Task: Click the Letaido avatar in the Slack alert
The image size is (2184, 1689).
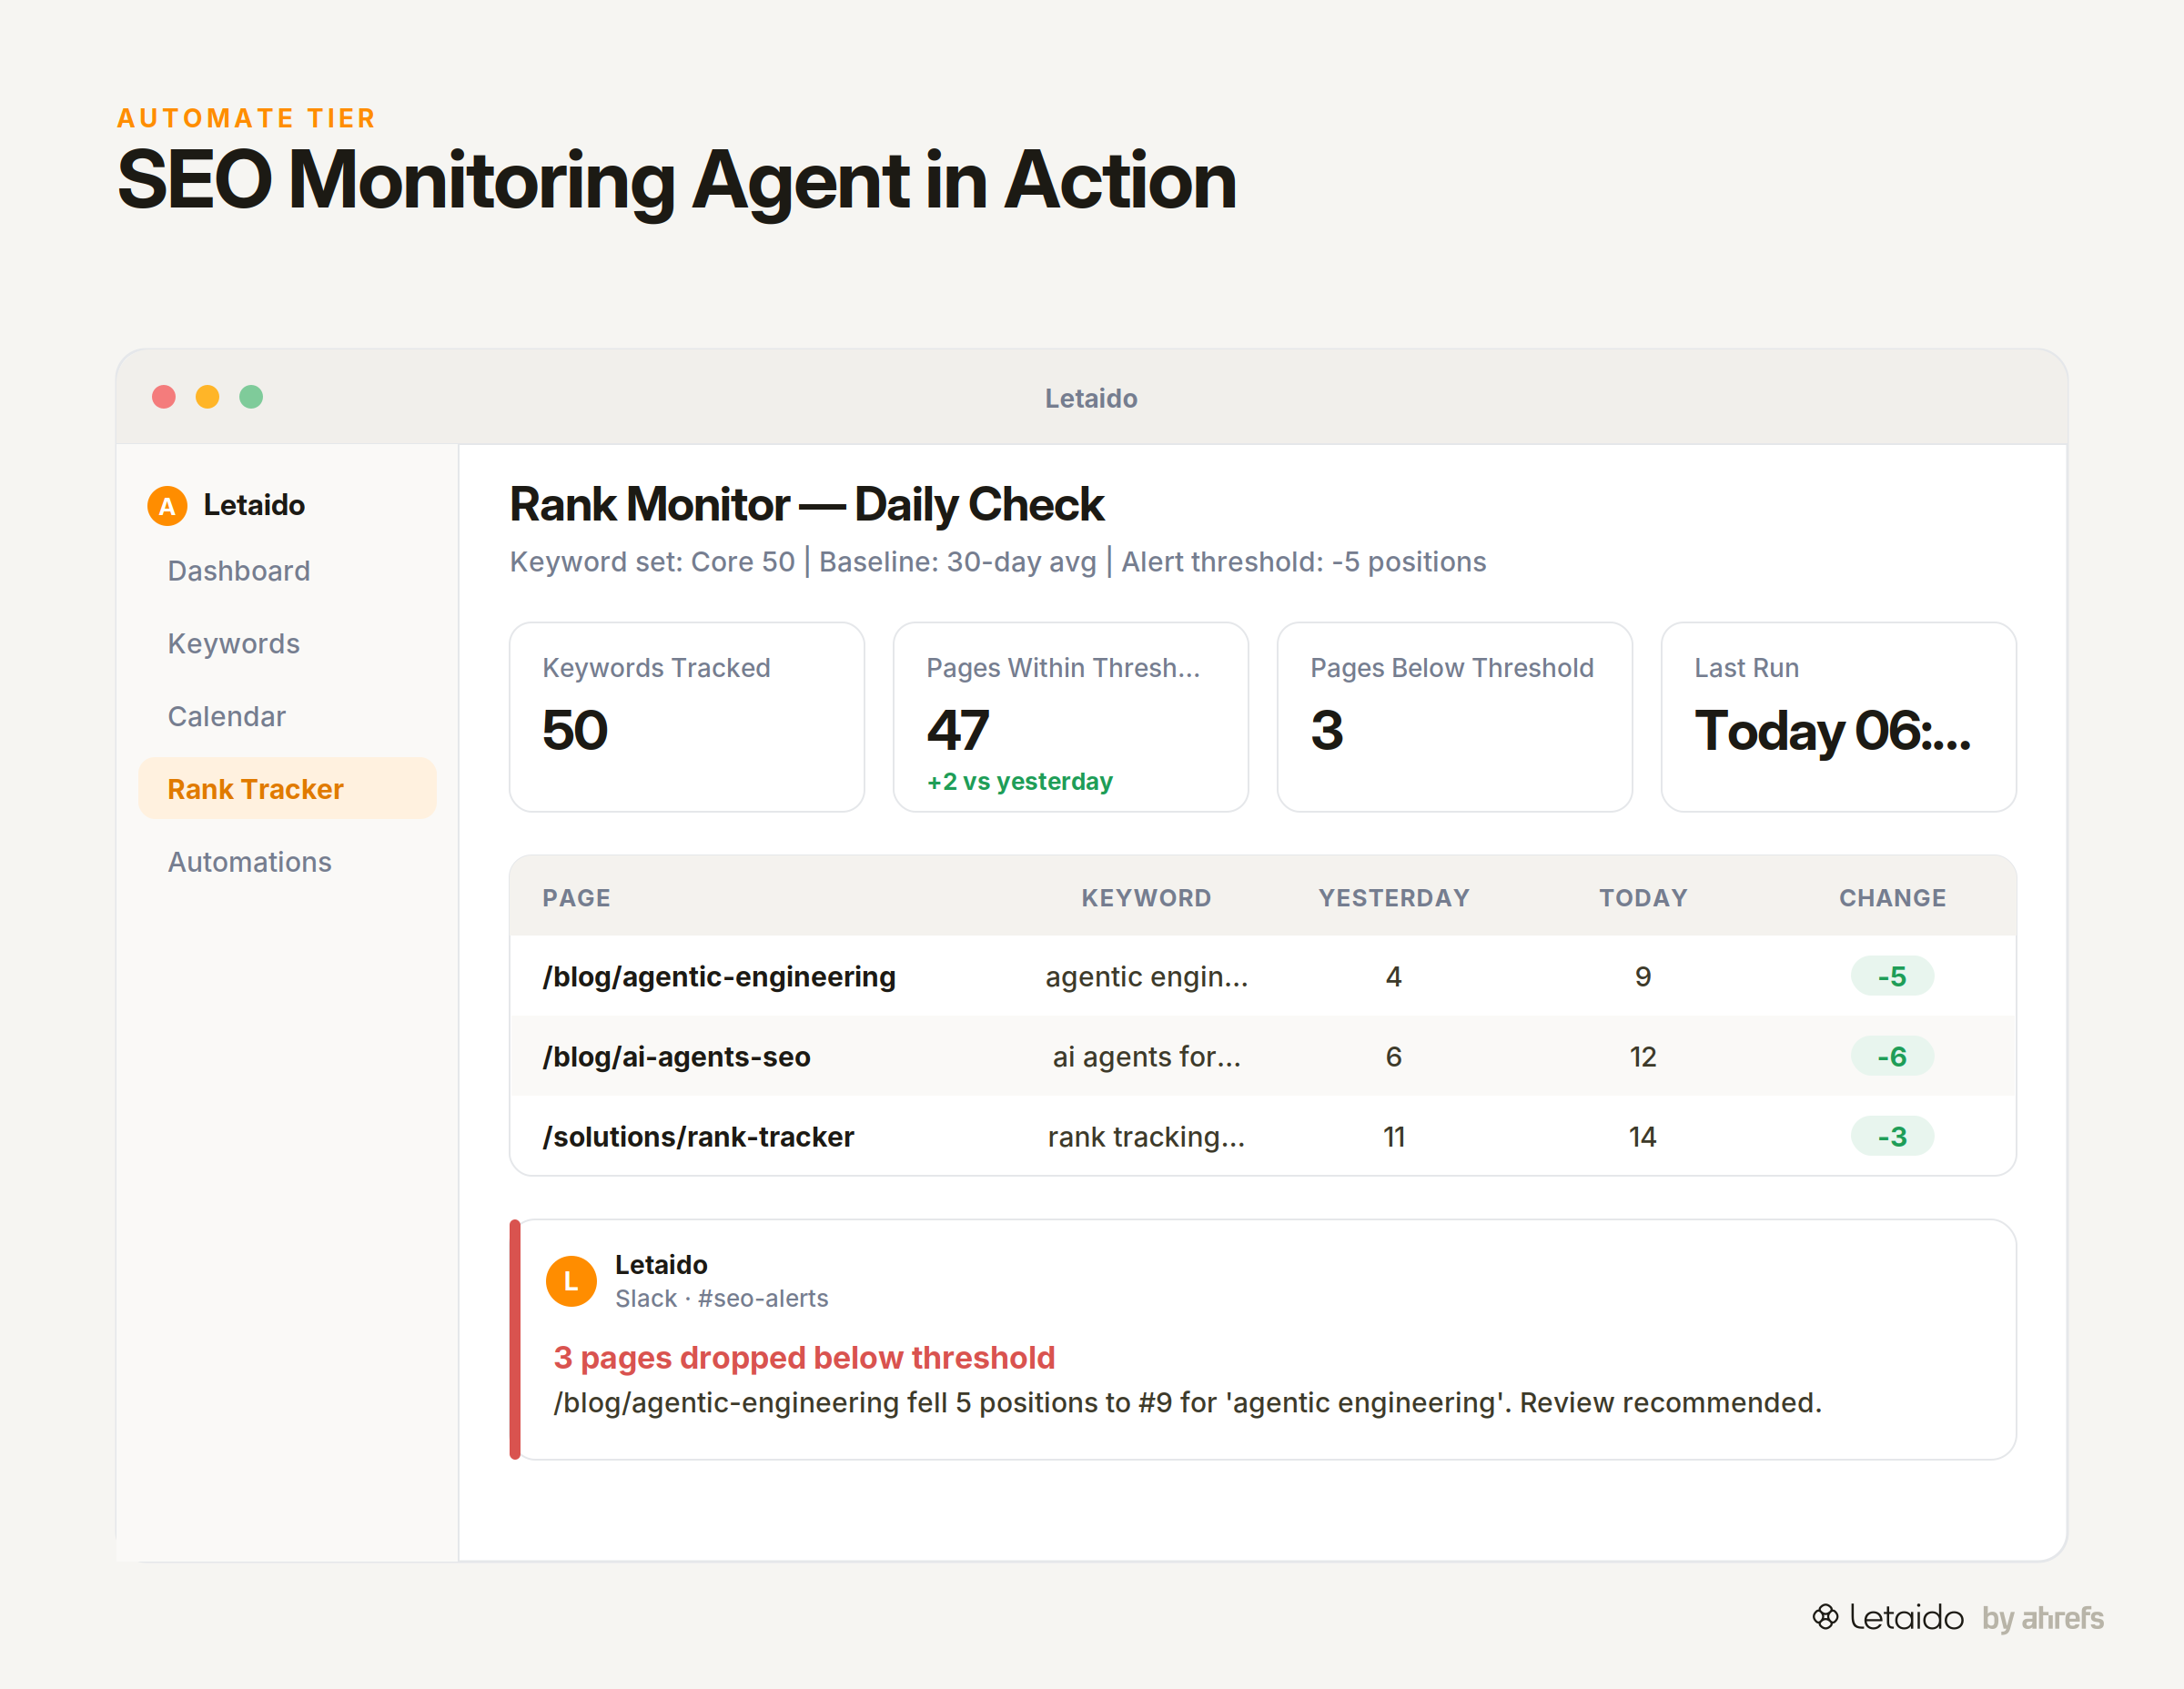Action: pyautogui.click(x=571, y=1281)
